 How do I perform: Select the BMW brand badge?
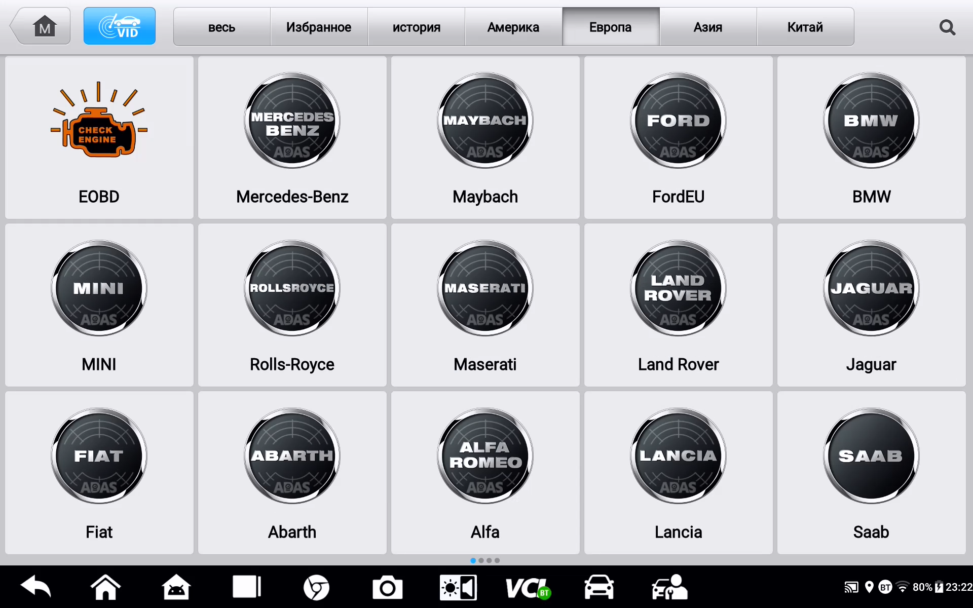pyautogui.click(x=872, y=120)
